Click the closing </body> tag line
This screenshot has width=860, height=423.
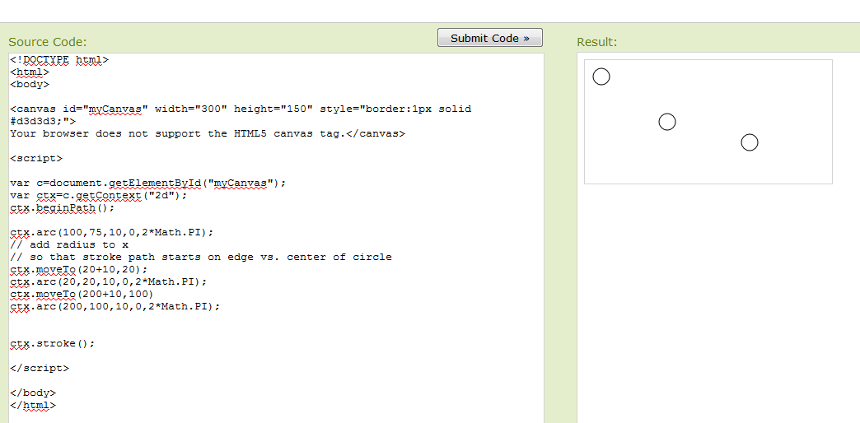coord(33,393)
